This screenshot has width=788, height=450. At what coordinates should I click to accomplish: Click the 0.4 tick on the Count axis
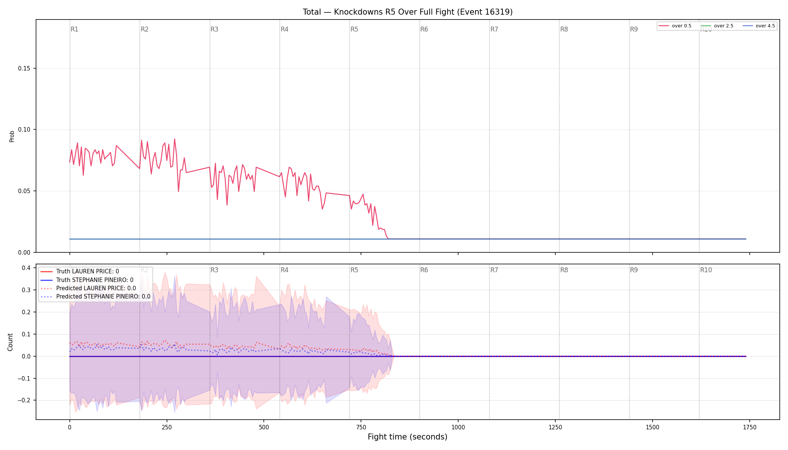[x=26, y=268]
